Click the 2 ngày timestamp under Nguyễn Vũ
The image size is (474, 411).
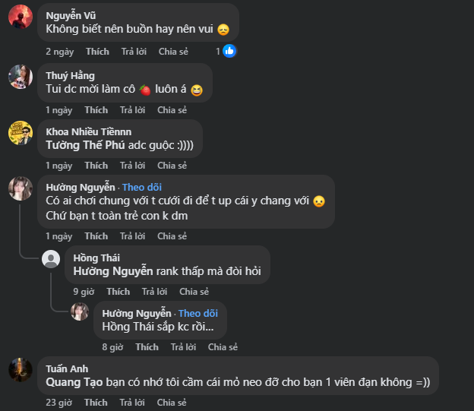pos(59,52)
